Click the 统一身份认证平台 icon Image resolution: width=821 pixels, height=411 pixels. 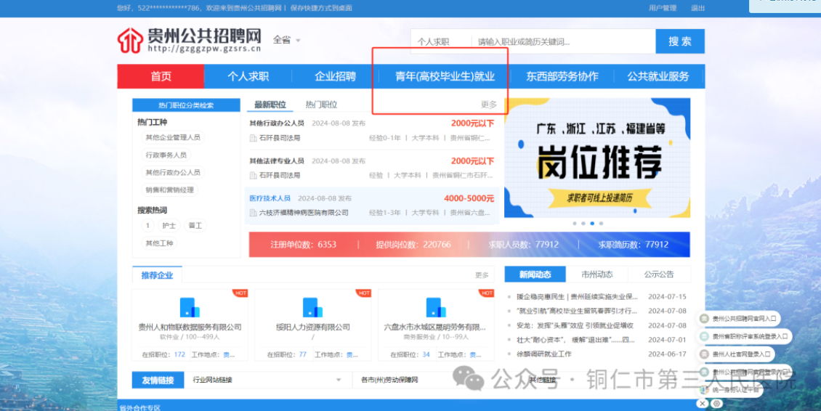[x=704, y=389]
